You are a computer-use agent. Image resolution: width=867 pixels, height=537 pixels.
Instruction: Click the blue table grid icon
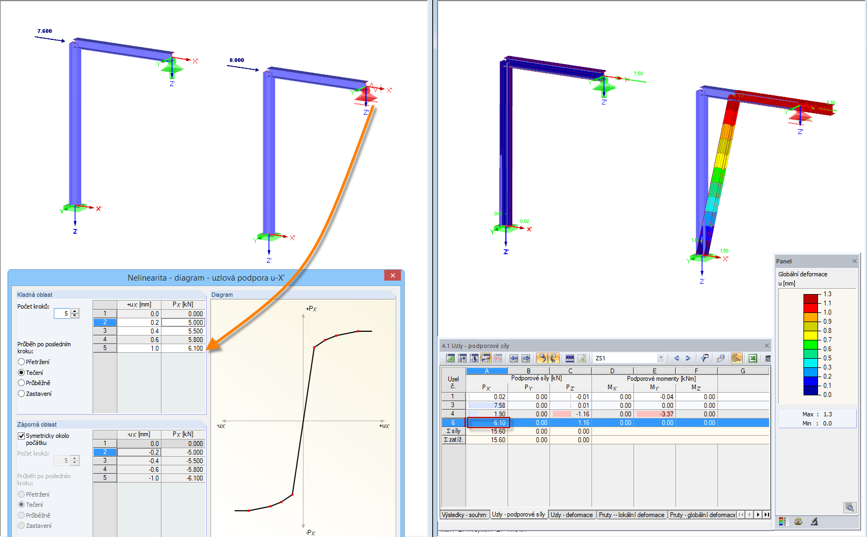click(x=570, y=358)
